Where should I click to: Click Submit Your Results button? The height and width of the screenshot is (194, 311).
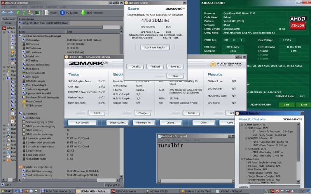click(155, 47)
